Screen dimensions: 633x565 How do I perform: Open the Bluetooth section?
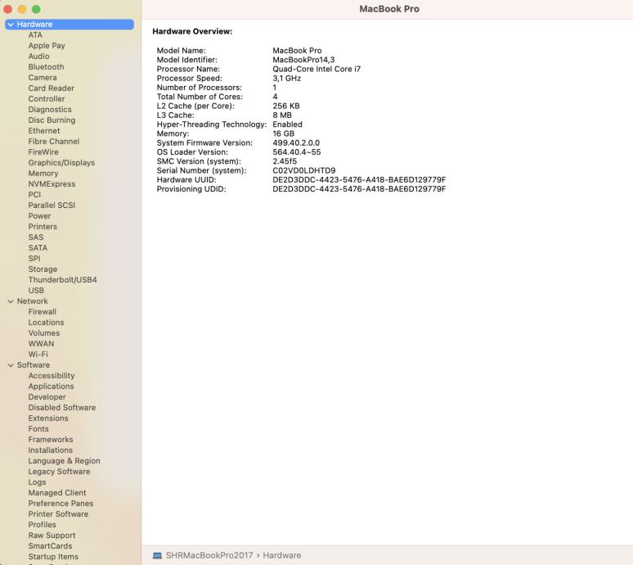click(x=46, y=67)
